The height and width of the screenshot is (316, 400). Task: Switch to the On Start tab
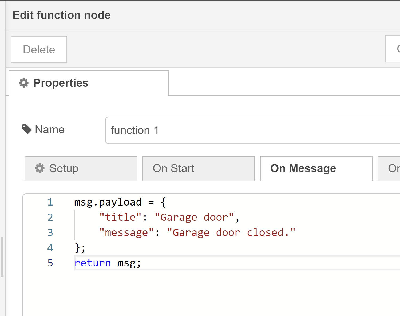(199, 168)
